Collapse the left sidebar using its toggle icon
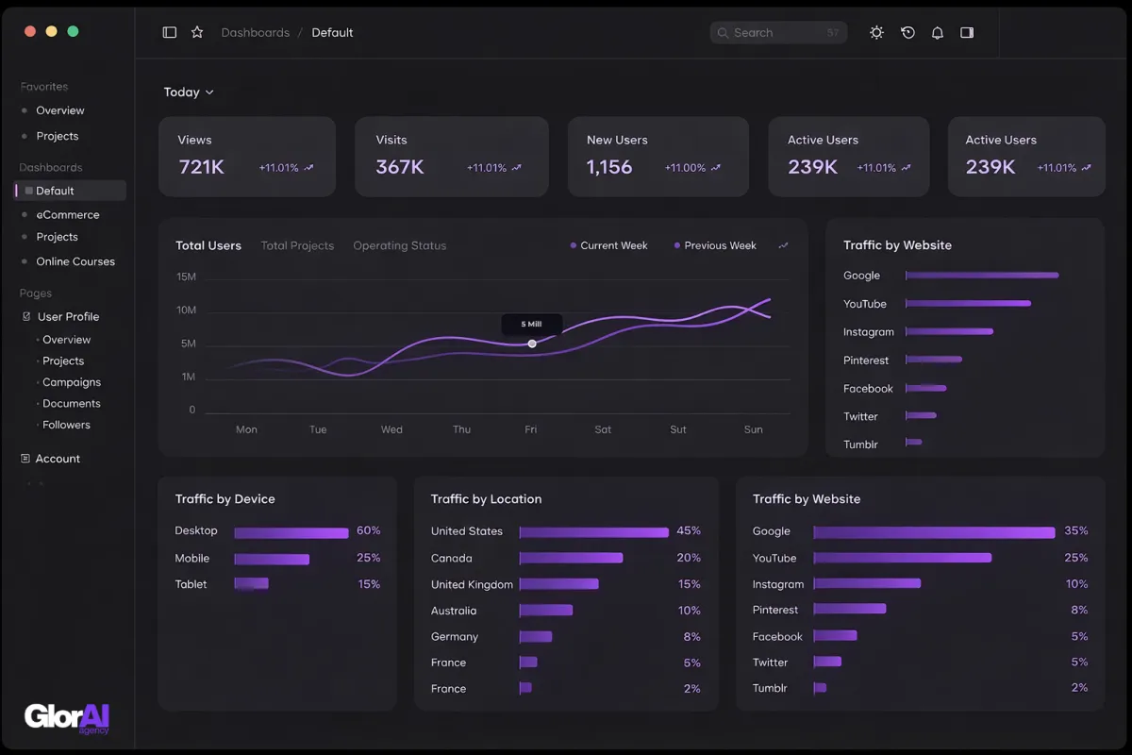This screenshot has height=755, width=1132. pyautogui.click(x=170, y=32)
